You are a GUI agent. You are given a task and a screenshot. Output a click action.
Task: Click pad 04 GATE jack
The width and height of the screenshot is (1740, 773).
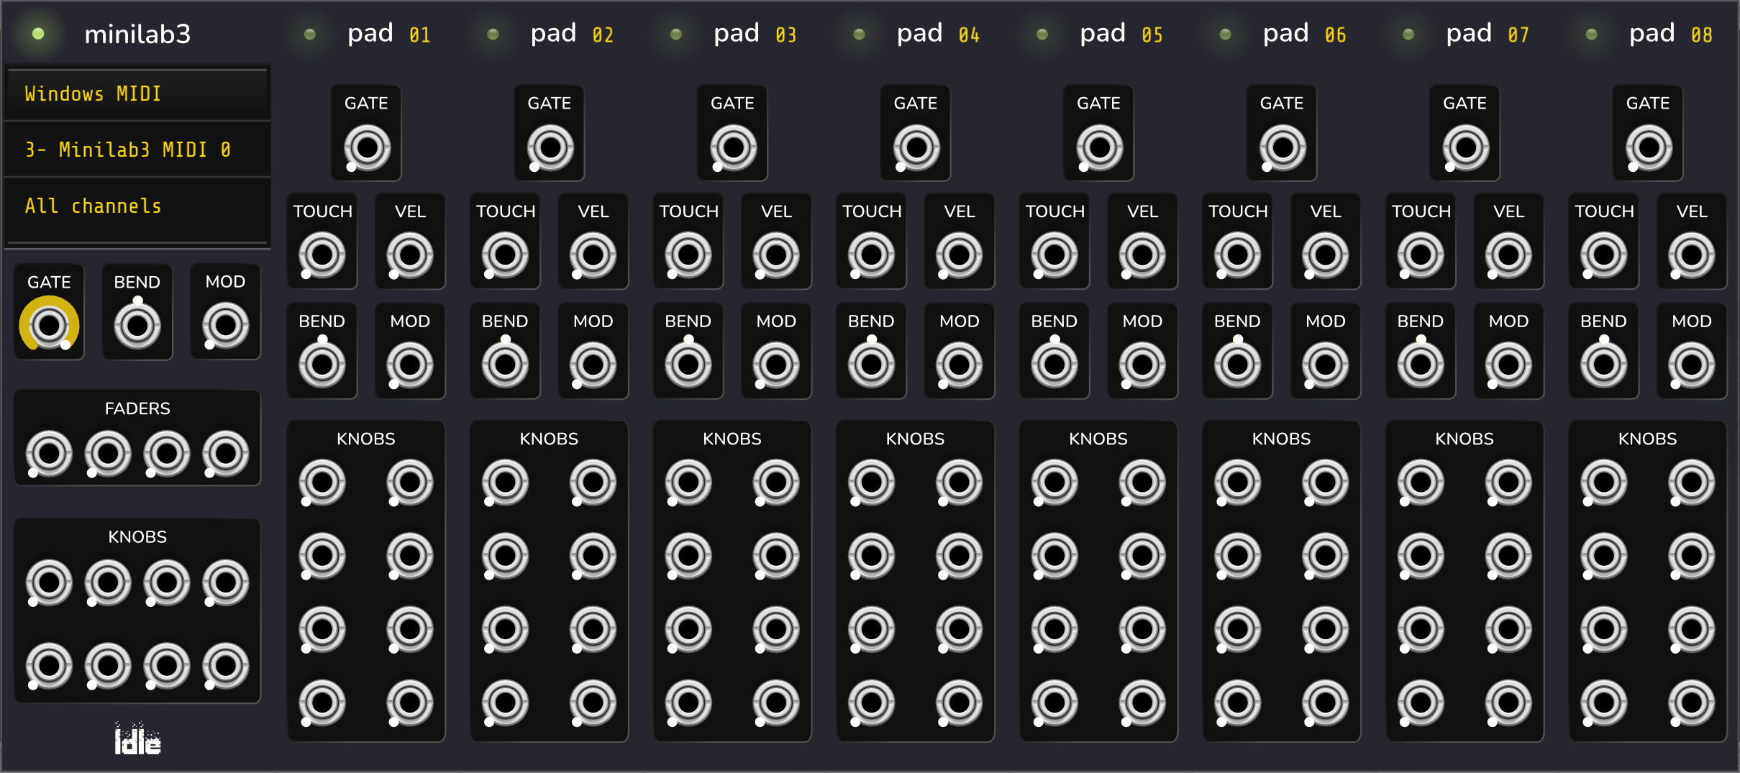click(x=916, y=147)
